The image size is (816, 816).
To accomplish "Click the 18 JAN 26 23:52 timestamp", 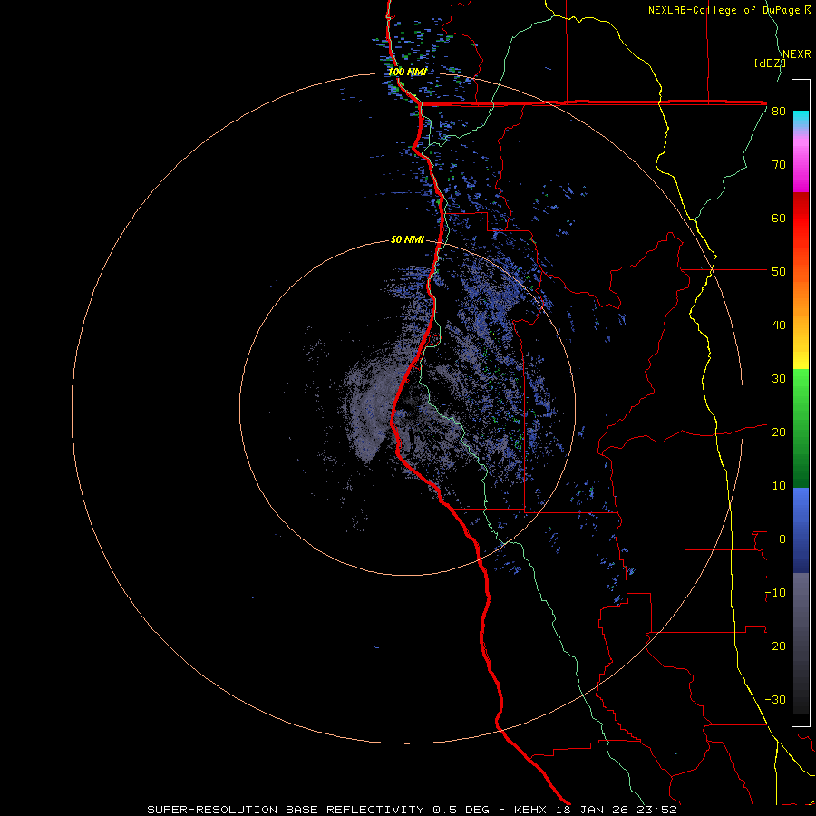I will pos(617,810).
